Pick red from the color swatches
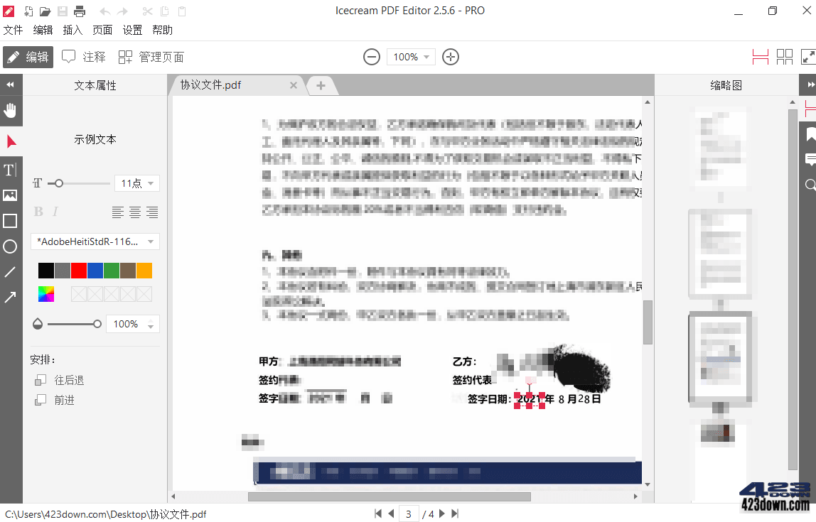This screenshot has height=522, width=816. [78, 270]
